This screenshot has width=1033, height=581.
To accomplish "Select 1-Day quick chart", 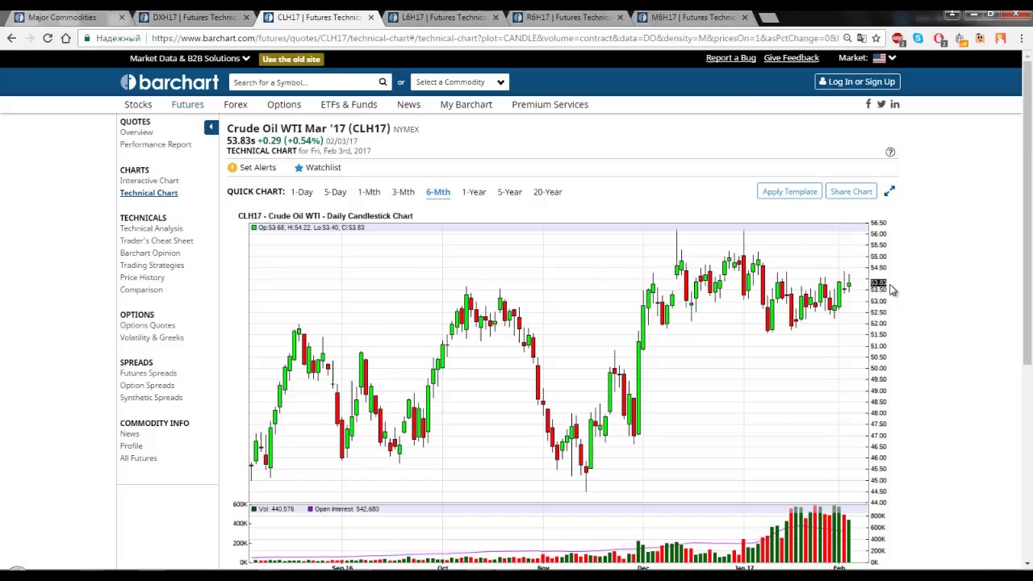I will click(302, 192).
